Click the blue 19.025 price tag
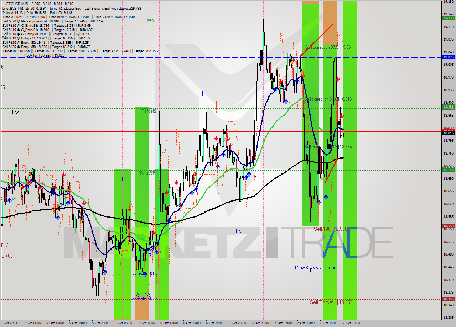 [448, 57]
